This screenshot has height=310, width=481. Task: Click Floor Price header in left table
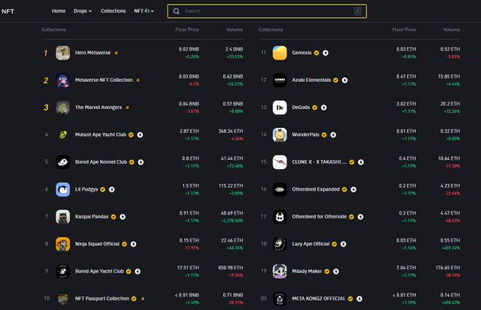(x=187, y=29)
